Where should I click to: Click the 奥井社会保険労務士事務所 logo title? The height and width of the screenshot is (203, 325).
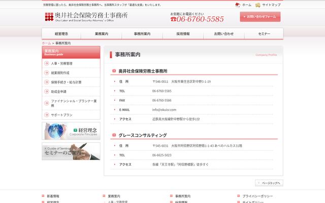click(x=91, y=15)
